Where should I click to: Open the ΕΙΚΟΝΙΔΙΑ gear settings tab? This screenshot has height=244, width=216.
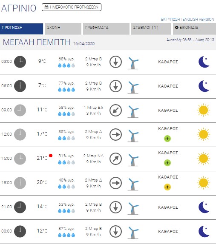coord(194,29)
